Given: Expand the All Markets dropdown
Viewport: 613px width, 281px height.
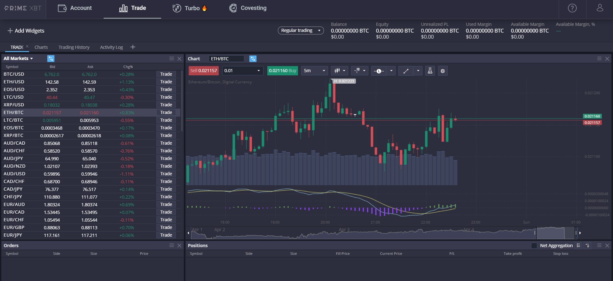Looking at the screenshot, I should pyautogui.click(x=18, y=58).
